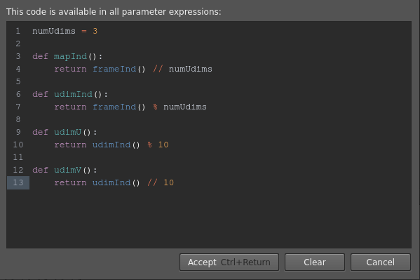The height and width of the screenshot is (280, 420).
Task: Place cursor in 'numUdims = 3' line
Action: [65, 31]
